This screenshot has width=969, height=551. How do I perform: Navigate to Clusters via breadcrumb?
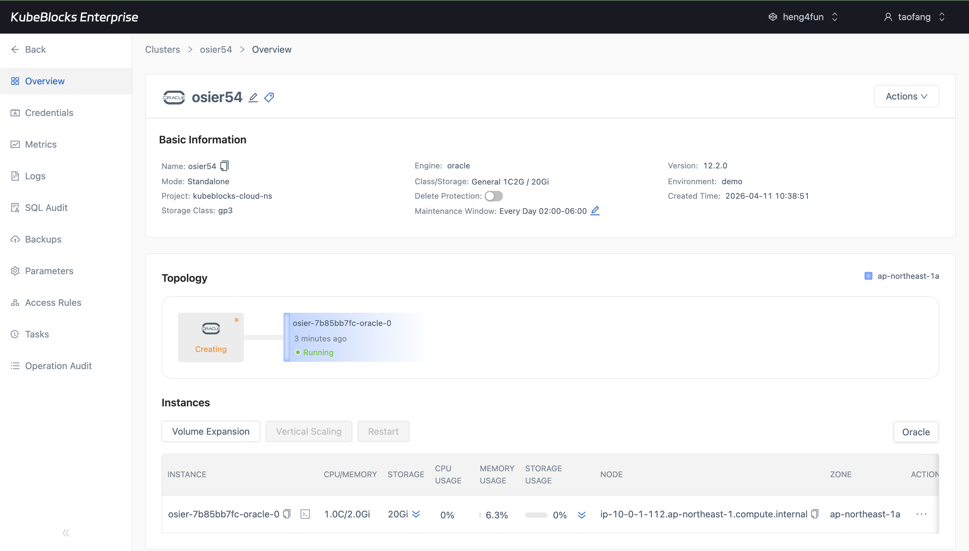[162, 49]
